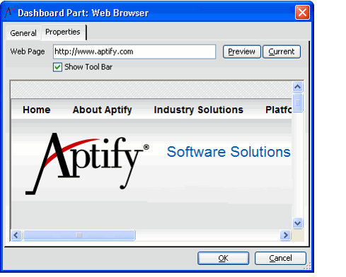The height and width of the screenshot is (277, 346).
Task: Click the Aptify logo in preview
Action: point(87,163)
